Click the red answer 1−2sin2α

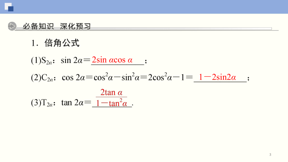coord(217,77)
